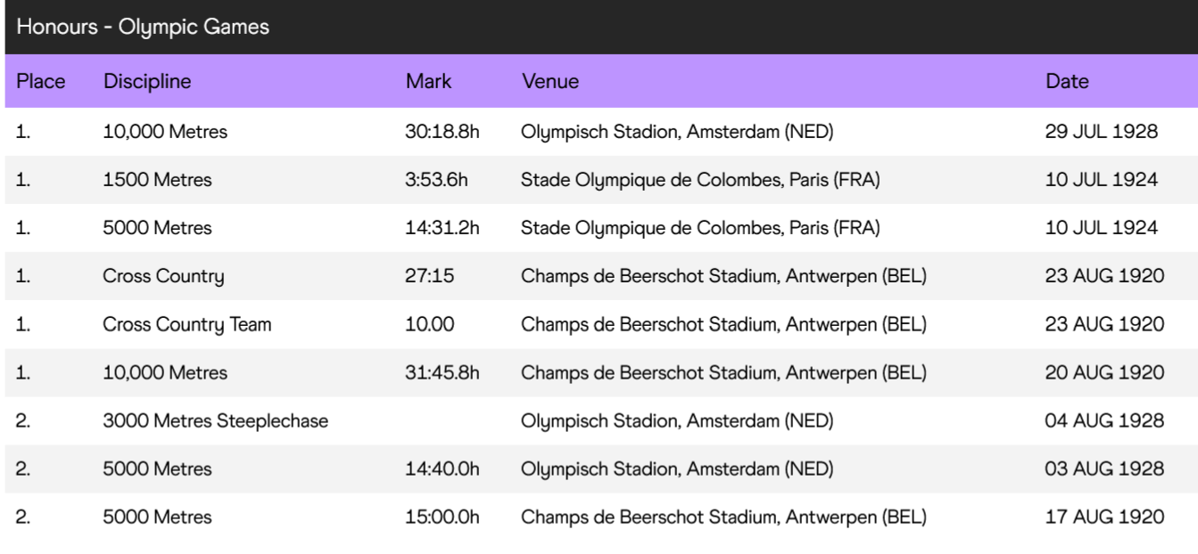
Task: Click the 30:18.8h mark
Action: [442, 132]
